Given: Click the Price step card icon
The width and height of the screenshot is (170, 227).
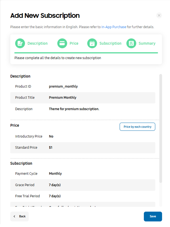Looking at the screenshot, I should click(x=62, y=43).
